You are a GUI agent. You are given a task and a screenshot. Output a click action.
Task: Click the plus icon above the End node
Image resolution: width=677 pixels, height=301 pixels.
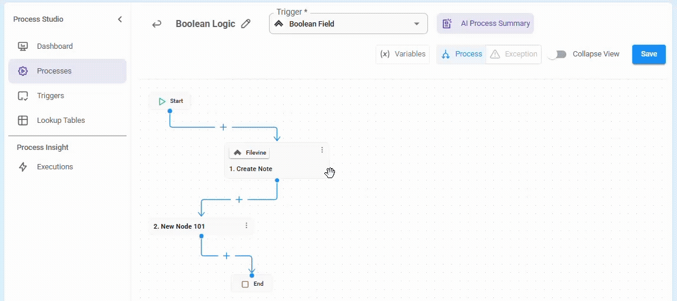point(226,256)
